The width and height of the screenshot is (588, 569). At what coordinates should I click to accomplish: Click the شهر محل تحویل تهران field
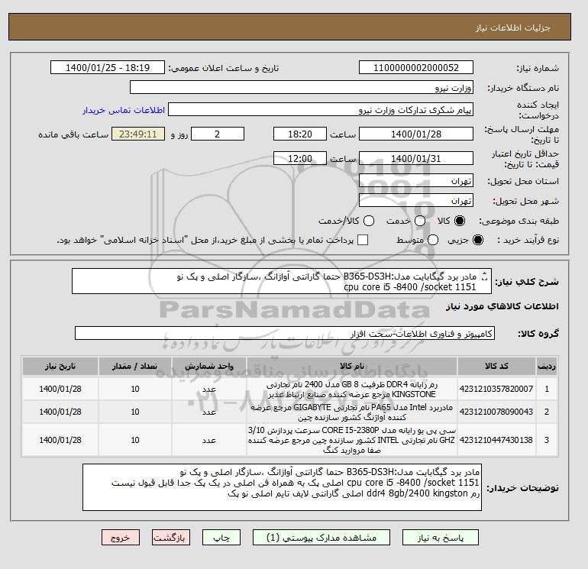coord(416,200)
